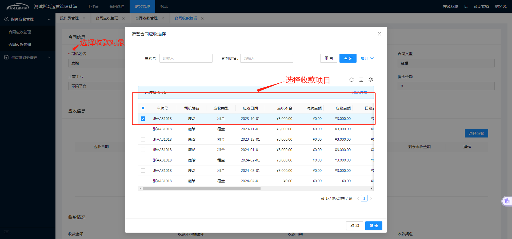
Task: Click the 应收金额 column header
Action: click(343, 108)
